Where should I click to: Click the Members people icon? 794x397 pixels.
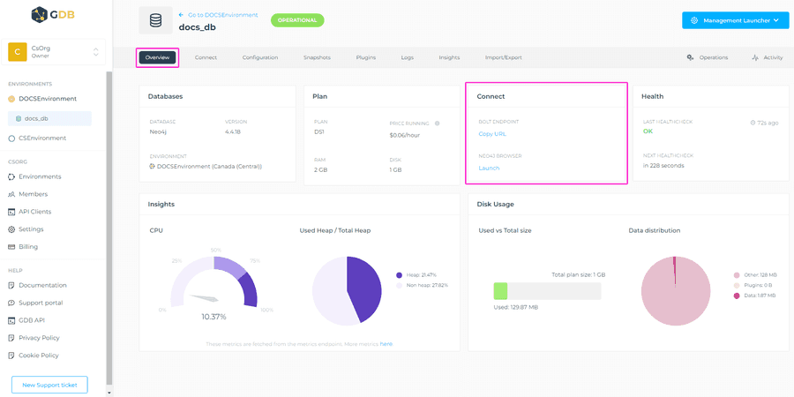click(x=11, y=194)
